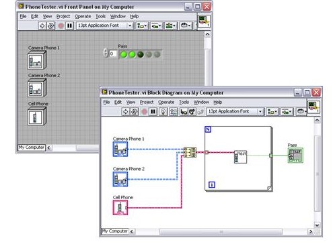Toggle Highlight Execution light bulb
This screenshot has height=244, width=333.
pos(163,111)
